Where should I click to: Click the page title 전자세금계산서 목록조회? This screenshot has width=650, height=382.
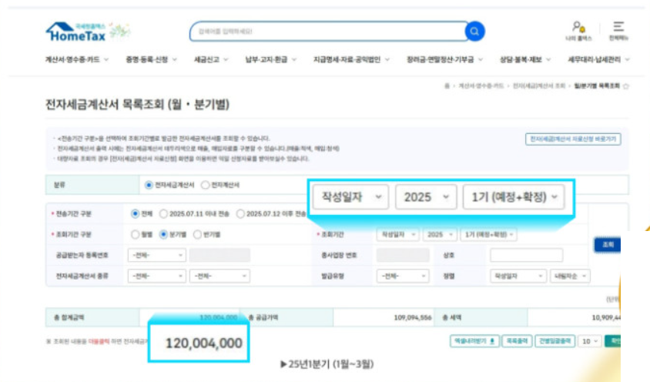click(137, 104)
